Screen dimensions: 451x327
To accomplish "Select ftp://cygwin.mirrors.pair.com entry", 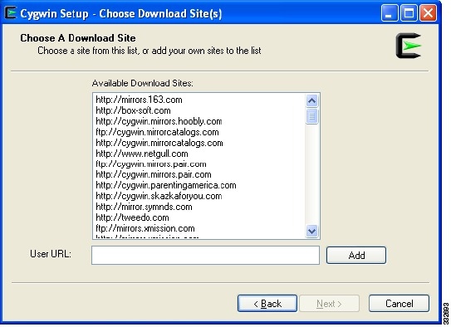I will point(151,164).
